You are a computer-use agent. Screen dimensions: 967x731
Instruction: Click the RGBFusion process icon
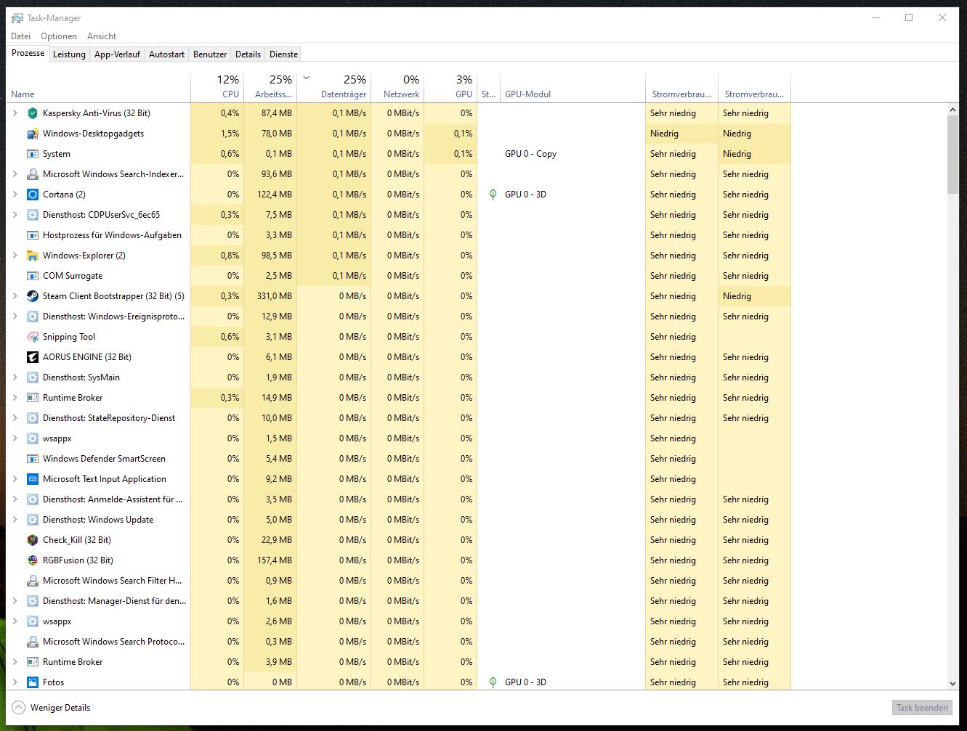click(x=32, y=560)
